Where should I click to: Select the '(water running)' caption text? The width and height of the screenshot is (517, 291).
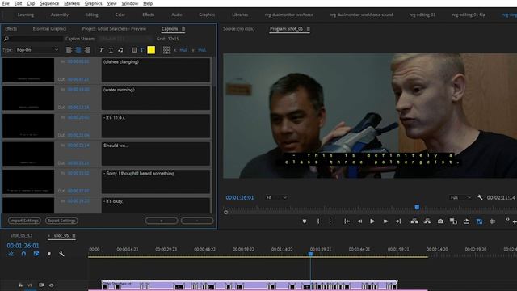pyautogui.click(x=119, y=90)
